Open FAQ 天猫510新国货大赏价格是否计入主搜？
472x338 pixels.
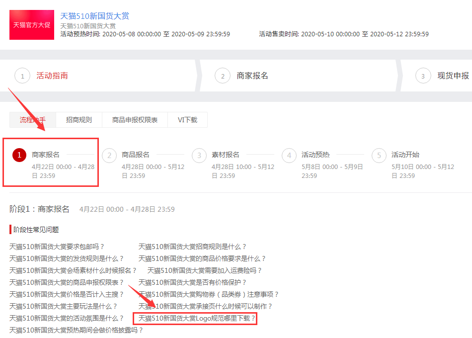pos(66,294)
